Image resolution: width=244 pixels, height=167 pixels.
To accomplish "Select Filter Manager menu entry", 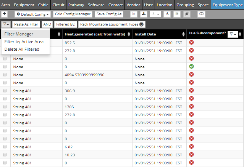I will (x=26, y=34).
